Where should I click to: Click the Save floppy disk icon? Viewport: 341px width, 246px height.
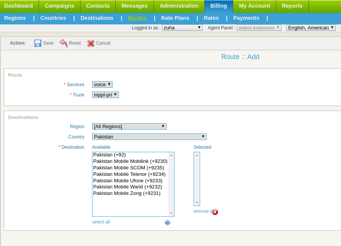pos(38,43)
